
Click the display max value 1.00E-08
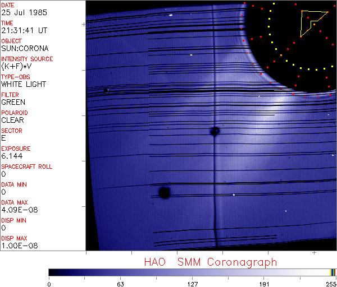click(18, 246)
